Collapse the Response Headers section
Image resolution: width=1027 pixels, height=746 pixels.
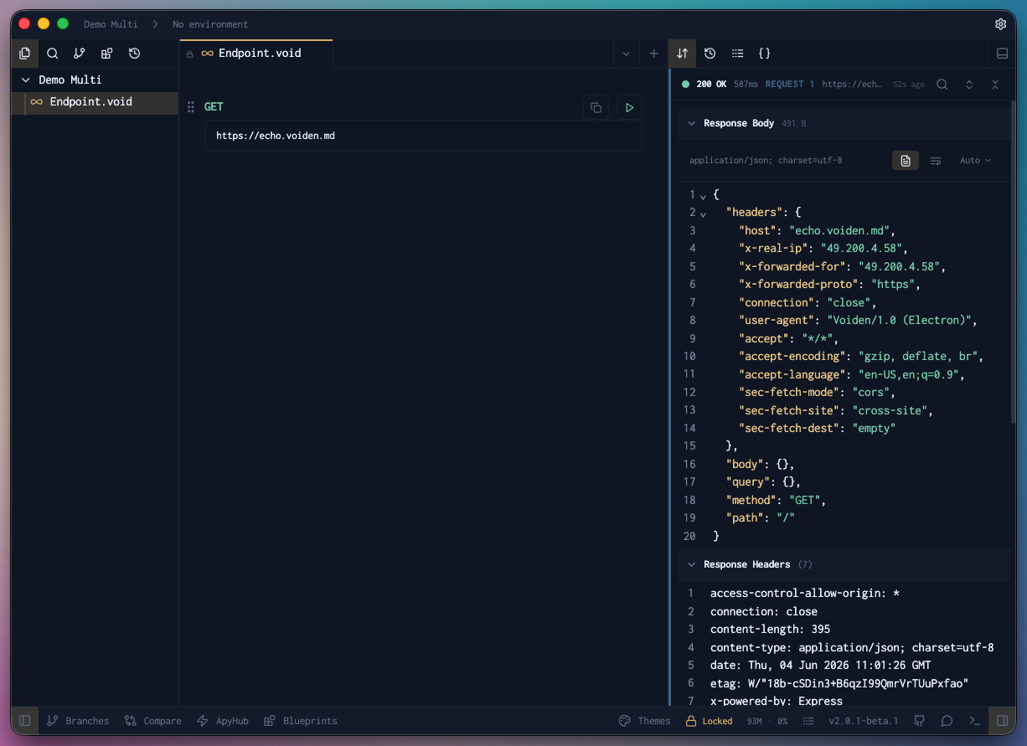point(692,564)
